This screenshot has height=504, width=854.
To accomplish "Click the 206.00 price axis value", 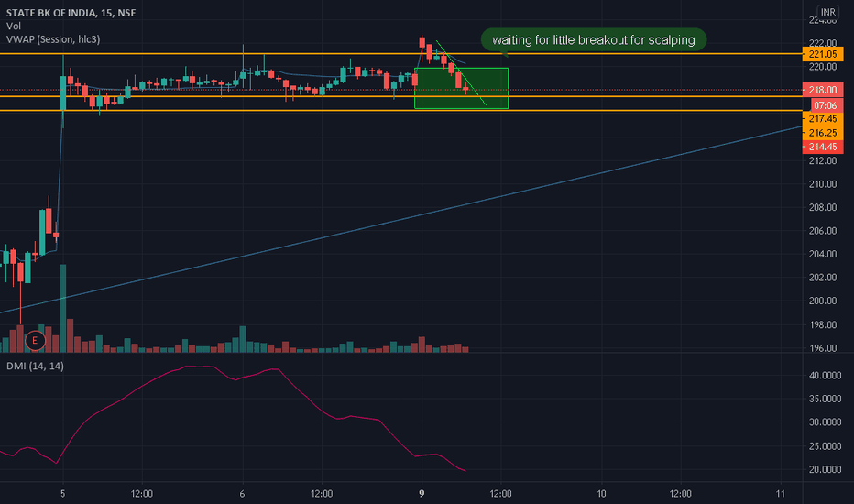I will (x=823, y=231).
